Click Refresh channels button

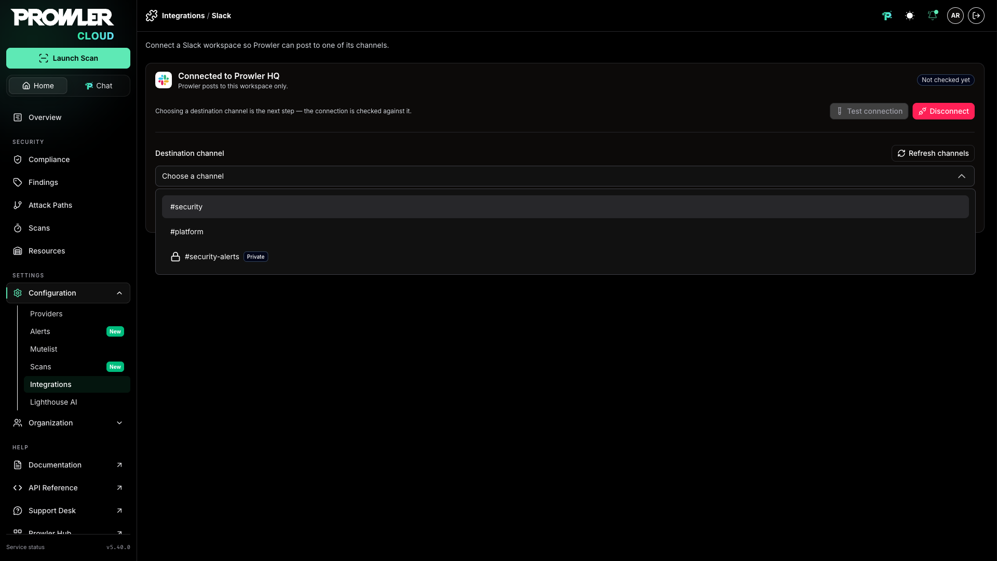[933, 153]
